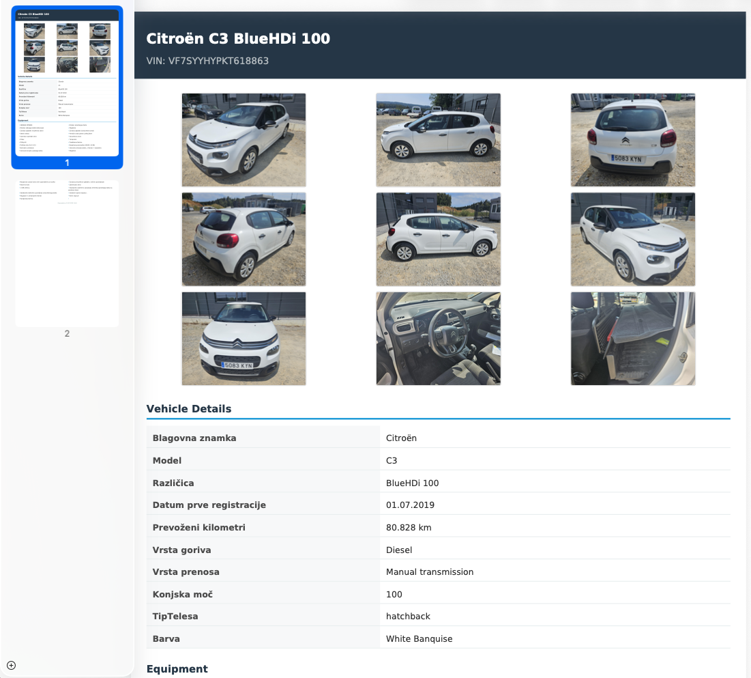Click Prevoženi kilometri label

pyautogui.click(x=198, y=527)
